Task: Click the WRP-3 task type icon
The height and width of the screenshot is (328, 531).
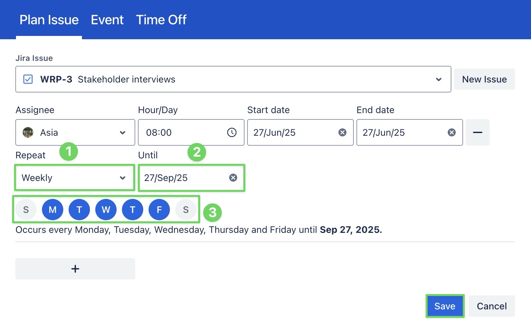Action: (28, 79)
